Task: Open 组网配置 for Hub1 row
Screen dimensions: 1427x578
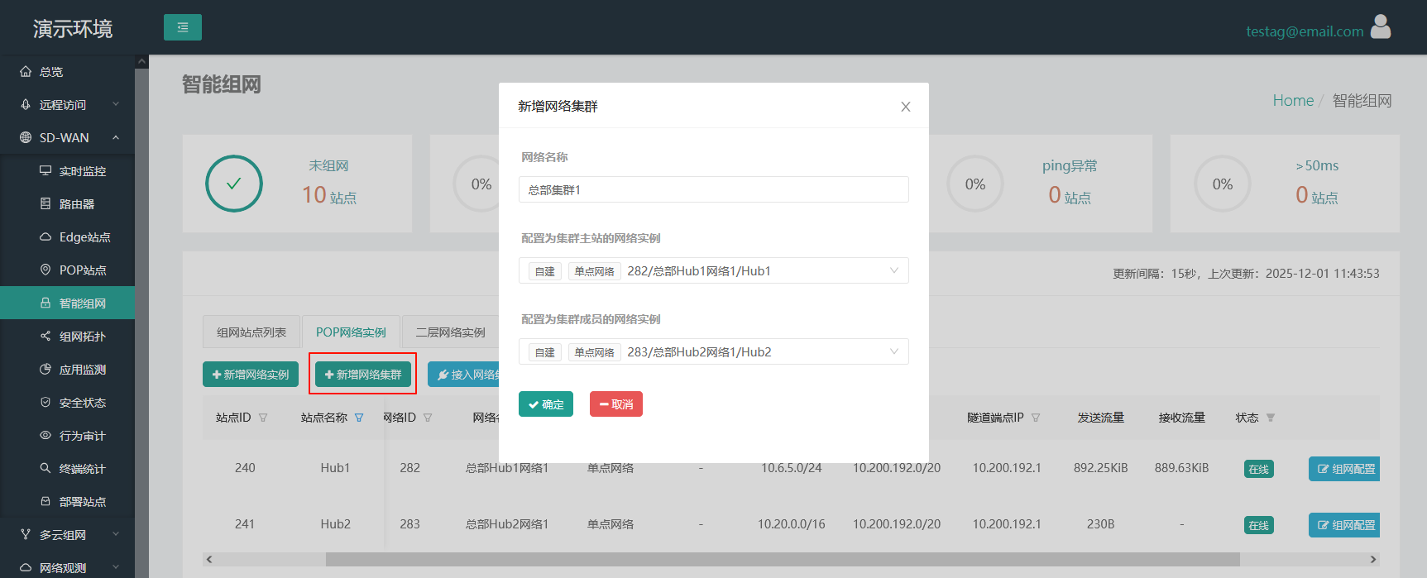Action: [1344, 469]
